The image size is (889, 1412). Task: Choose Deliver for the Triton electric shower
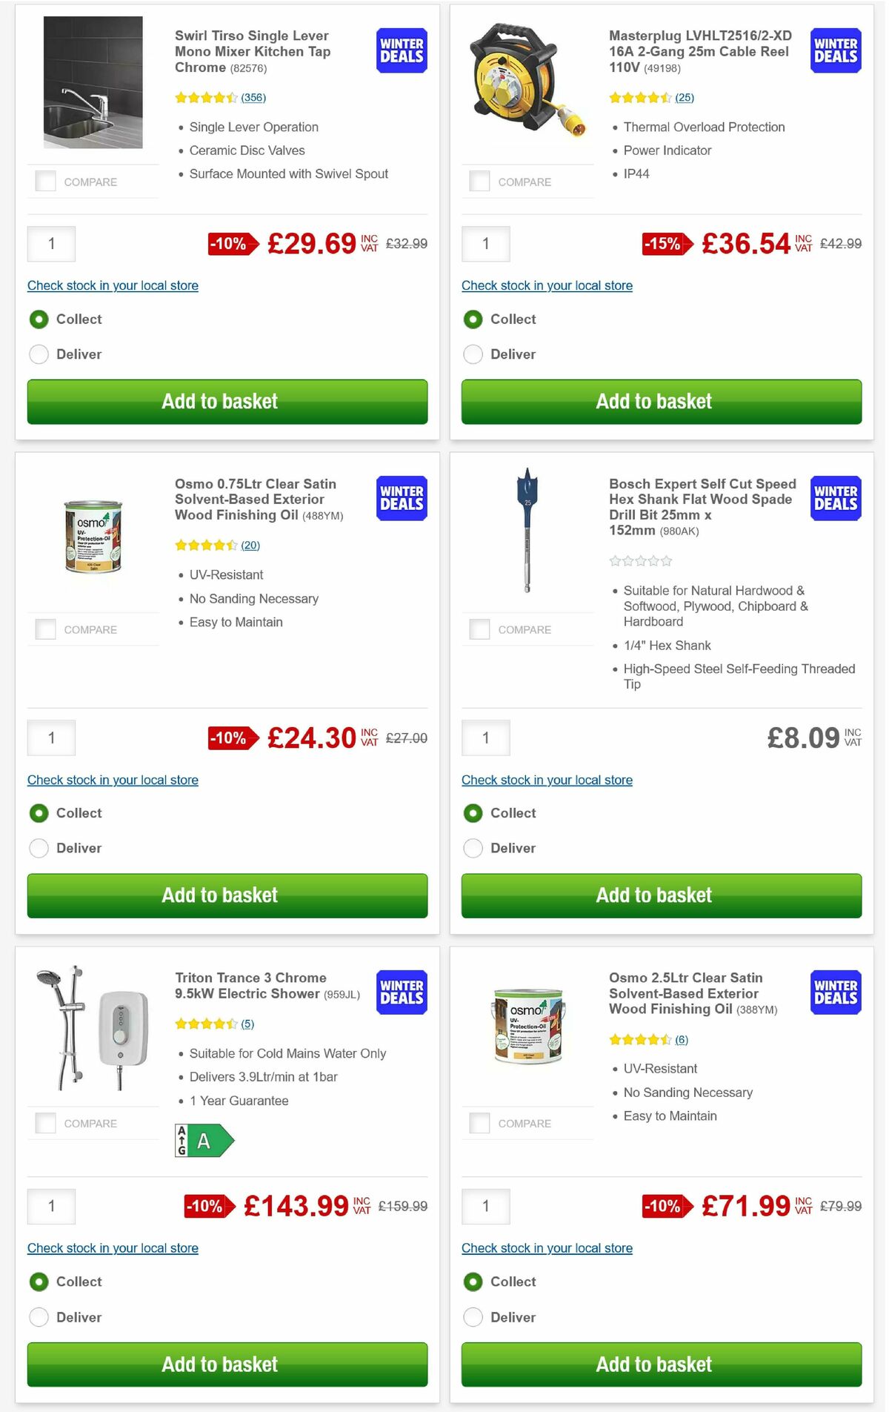[x=39, y=1317]
